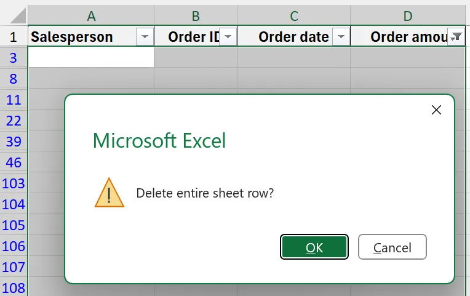Click the Salesperson header cell
Screen dimensions: 470x296
point(80,37)
